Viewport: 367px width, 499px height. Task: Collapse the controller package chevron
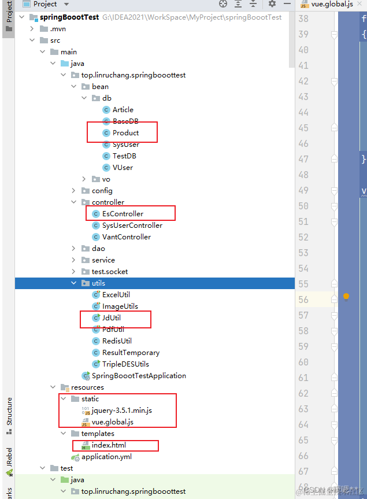[x=73, y=202]
